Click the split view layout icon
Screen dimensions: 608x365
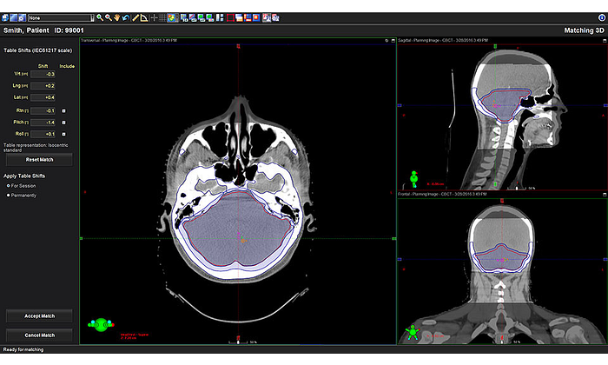220,18
